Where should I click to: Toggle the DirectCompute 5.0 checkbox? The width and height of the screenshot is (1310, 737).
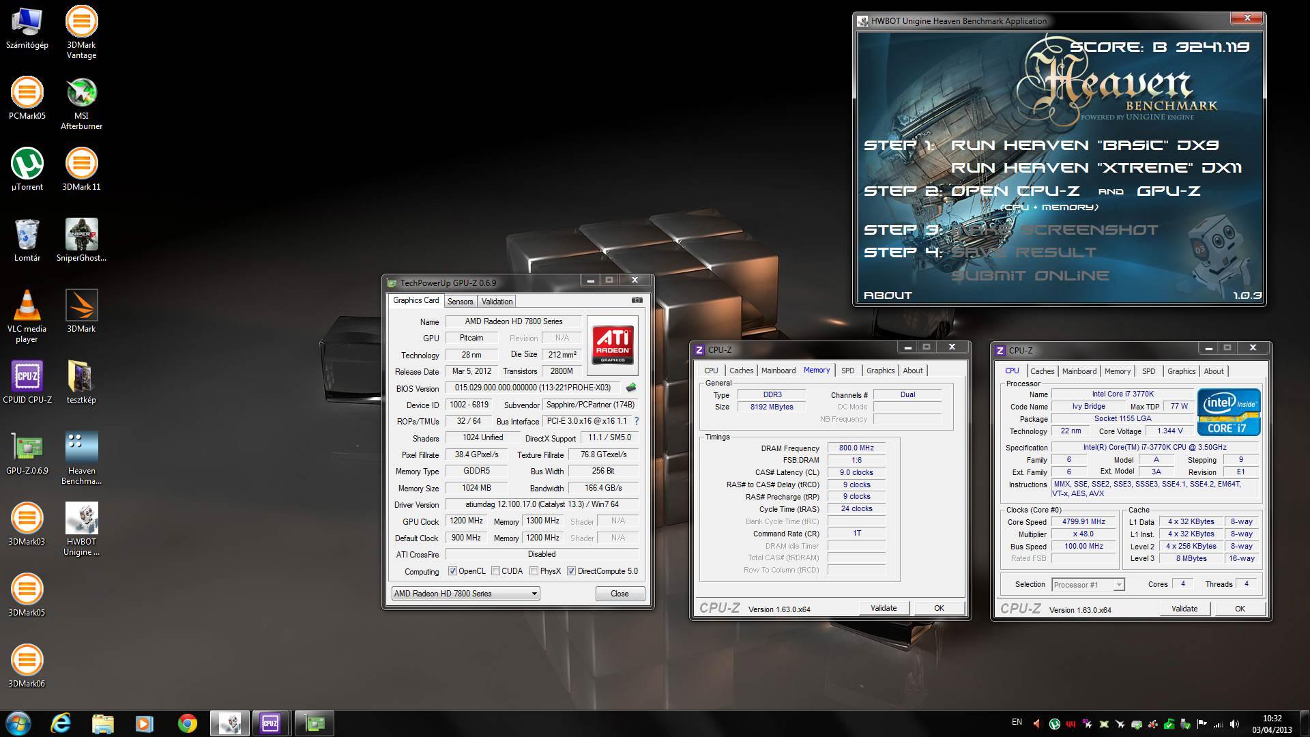click(571, 571)
